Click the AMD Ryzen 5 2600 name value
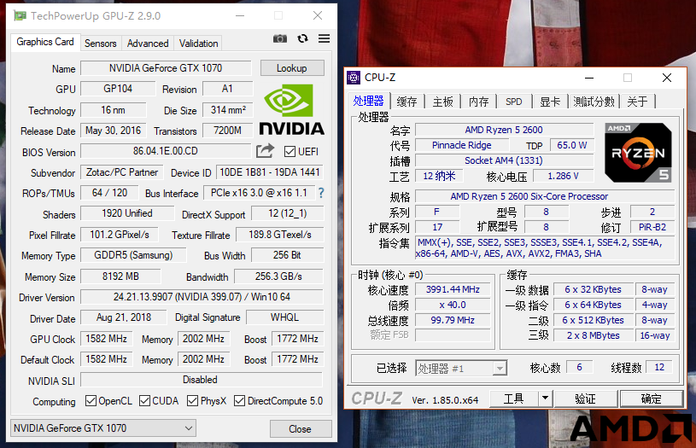This screenshot has width=696, height=448. point(504,130)
